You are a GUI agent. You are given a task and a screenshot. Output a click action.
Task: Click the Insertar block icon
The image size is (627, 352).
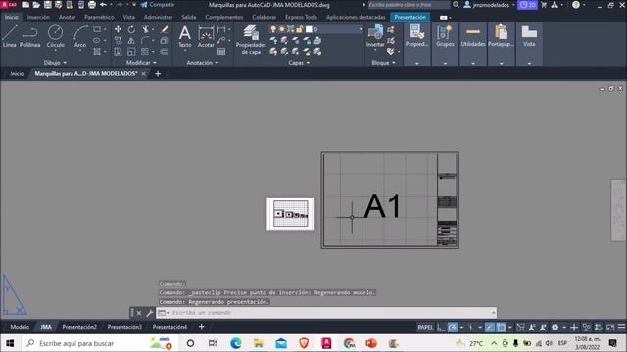375,36
